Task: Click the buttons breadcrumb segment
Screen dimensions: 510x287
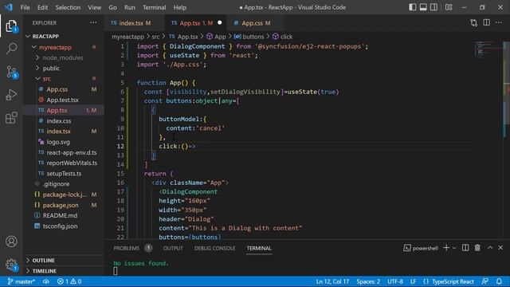Action: 249,37
